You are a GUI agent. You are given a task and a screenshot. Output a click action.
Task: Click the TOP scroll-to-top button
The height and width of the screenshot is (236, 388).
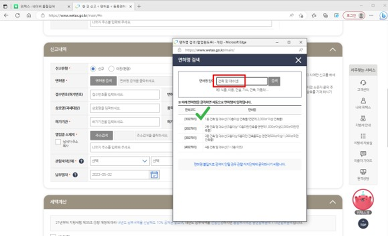(363, 224)
